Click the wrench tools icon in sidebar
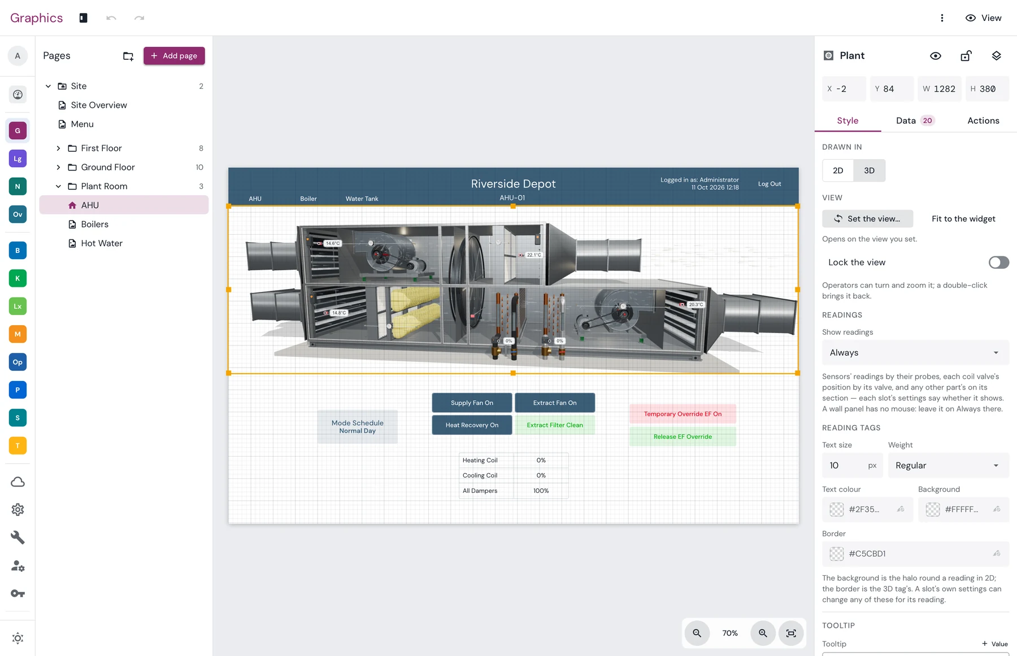This screenshot has width=1017, height=656. (x=18, y=537)
